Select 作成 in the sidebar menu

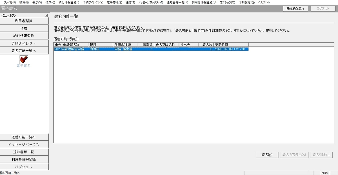[x=24, y=28]
